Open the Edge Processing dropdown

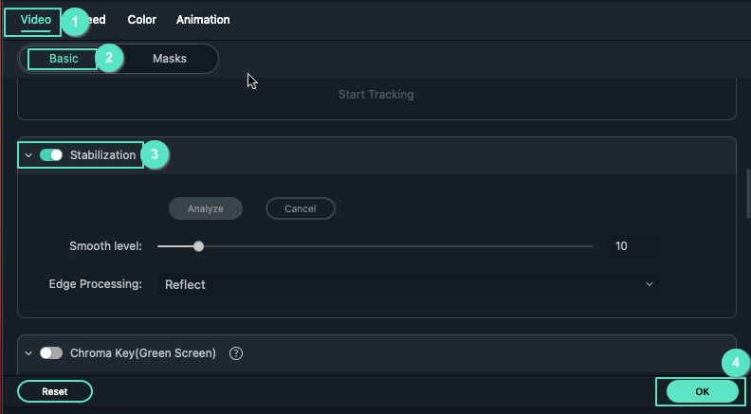tap(409, 284)
